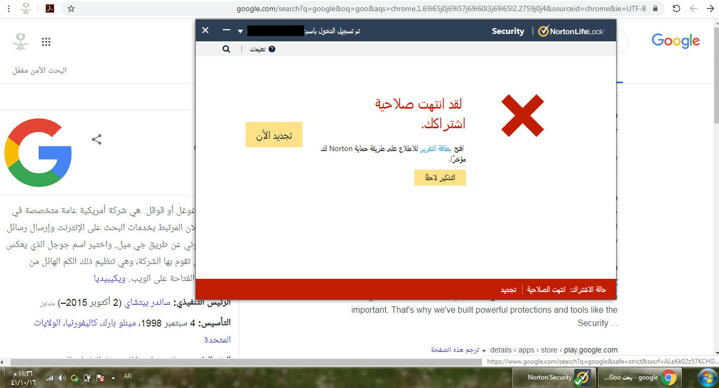The image size is (719, 388).
Task: Click the Translate this page link
Action: coord(455,350)
